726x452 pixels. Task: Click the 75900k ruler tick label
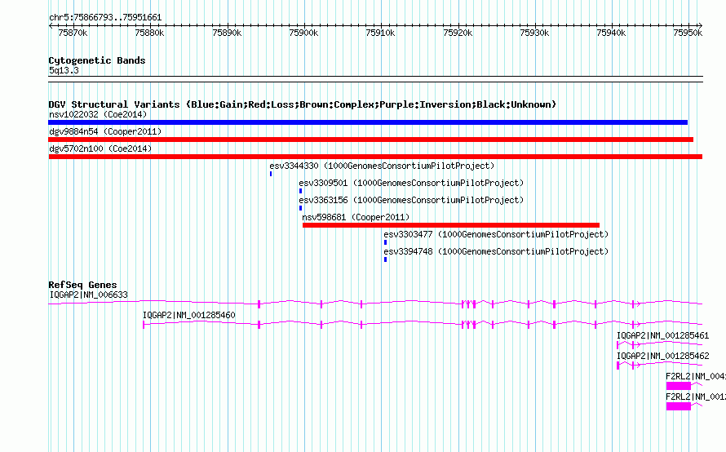[303, 33]
